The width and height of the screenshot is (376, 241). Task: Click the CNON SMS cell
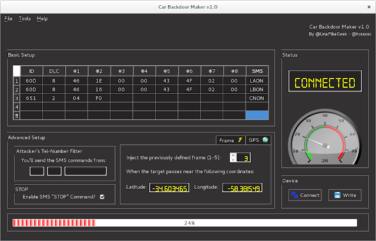pos(257,98)
